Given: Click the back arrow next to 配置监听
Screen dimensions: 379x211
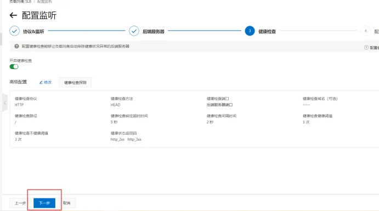Looking at the screenshot, I should click(13, 15).
